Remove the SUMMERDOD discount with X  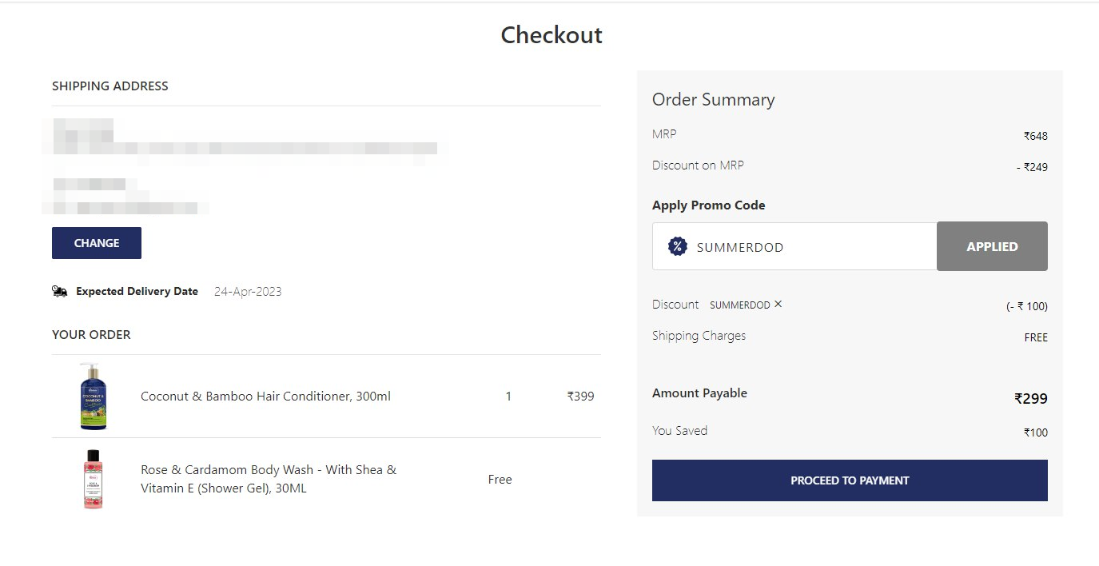point(778,304)
